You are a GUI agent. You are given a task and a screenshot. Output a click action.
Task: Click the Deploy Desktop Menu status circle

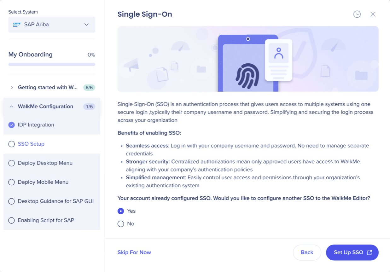pos(12,163)
